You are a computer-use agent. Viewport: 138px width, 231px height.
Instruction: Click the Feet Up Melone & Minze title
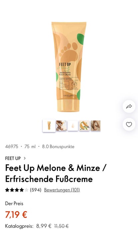pyautogui.click(x=56, y=173)
